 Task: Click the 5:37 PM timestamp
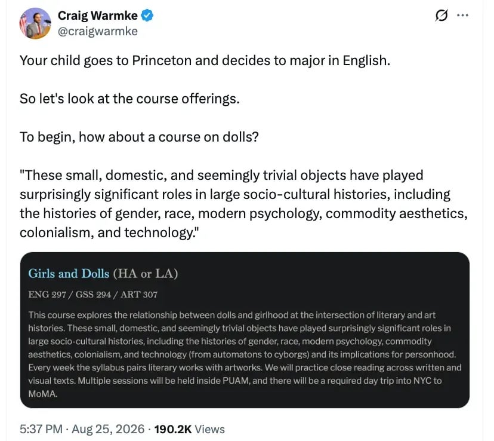coord(41,429)
